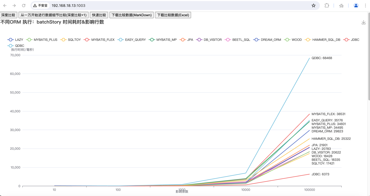Toggle the MYBATIS_PLUS legend series

coord(41,40)
